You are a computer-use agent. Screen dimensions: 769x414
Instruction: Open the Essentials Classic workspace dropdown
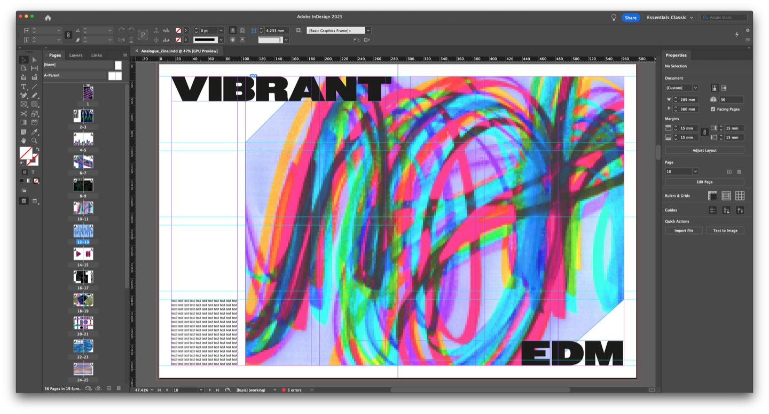coord(670,18)
